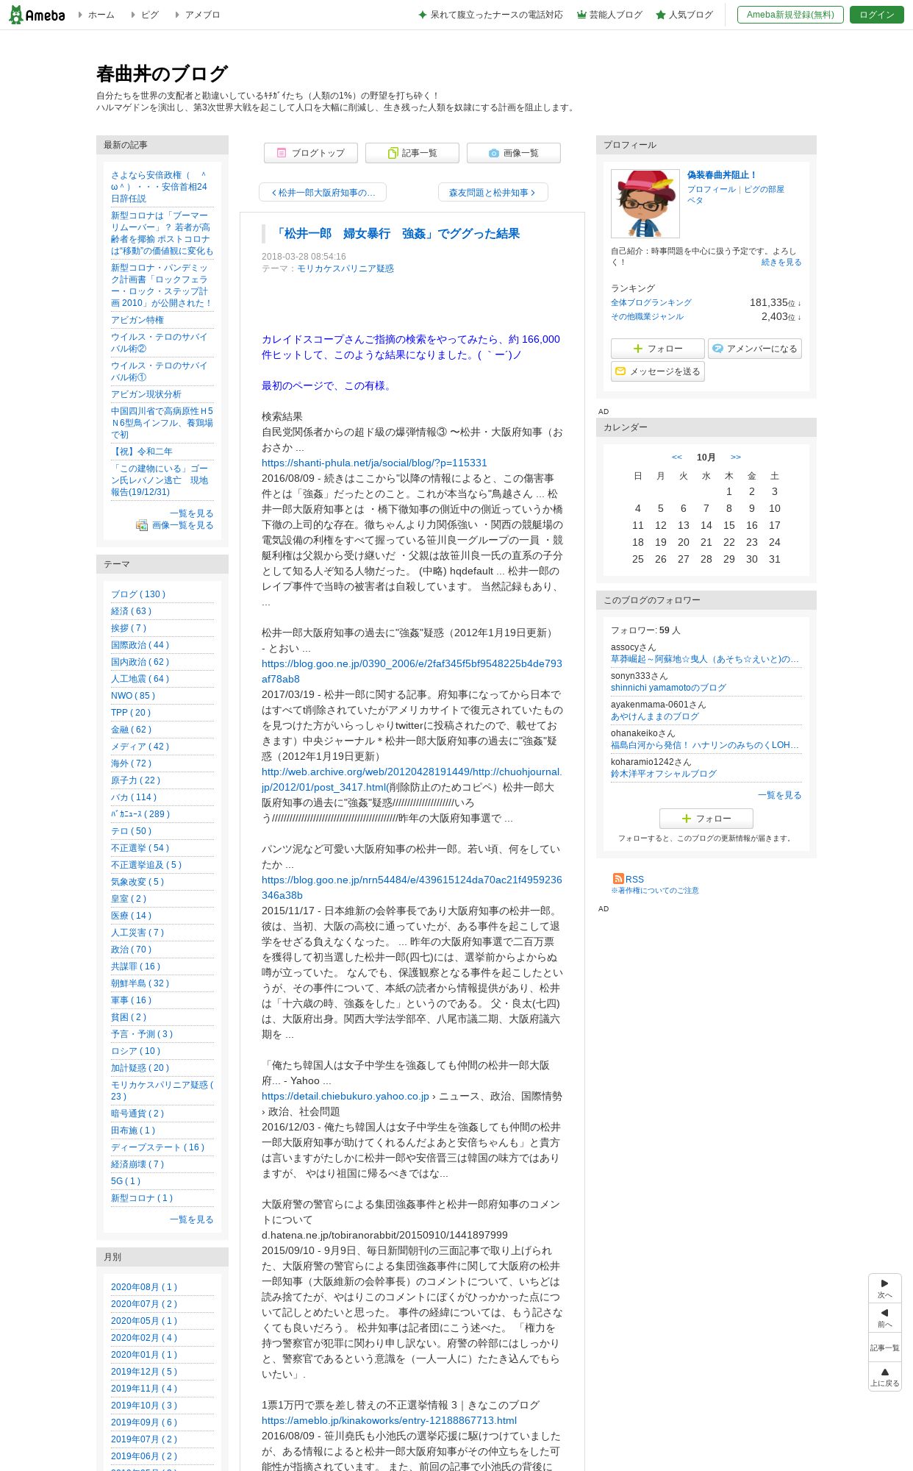View all followers with 一覧を見る
Screen dimensions: 913x1471
(780, 795)
